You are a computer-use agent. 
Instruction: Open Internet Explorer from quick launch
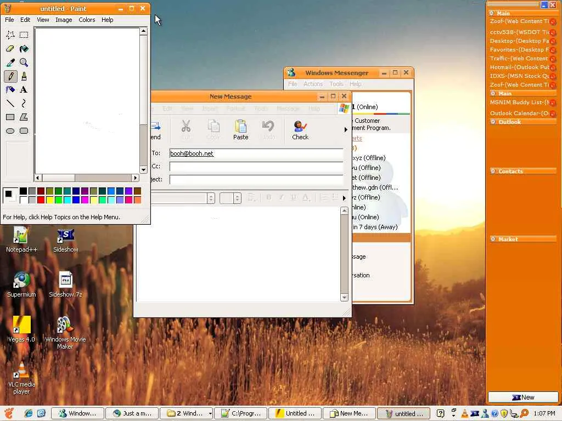[x=29, y=413]
